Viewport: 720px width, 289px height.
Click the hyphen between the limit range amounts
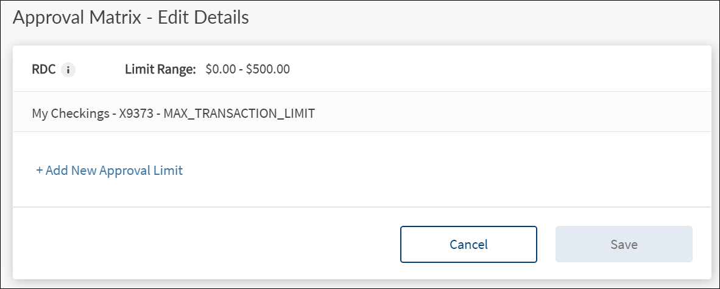241,69
